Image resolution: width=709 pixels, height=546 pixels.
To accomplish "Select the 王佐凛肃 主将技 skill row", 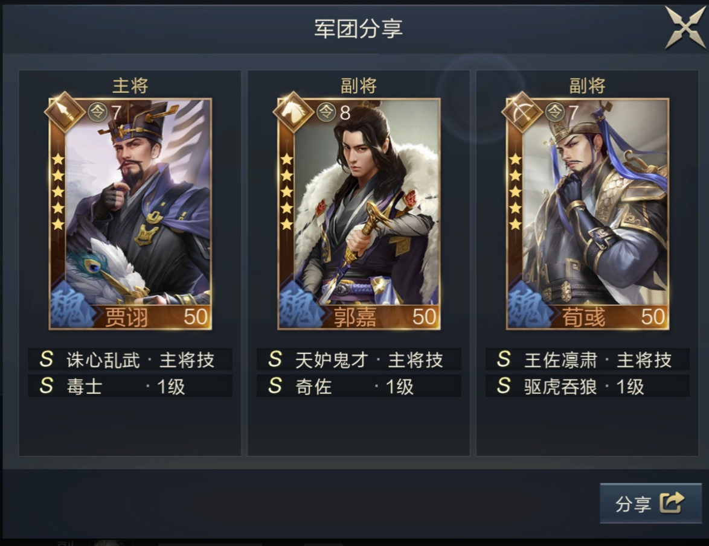I will tap(588, 360).
